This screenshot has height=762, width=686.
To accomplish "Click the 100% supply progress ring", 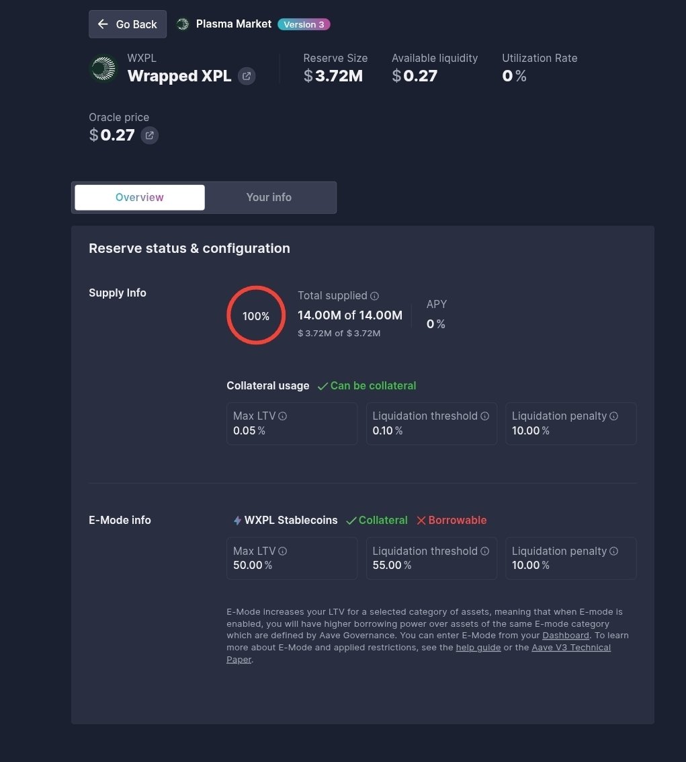I will pos(256,315).
